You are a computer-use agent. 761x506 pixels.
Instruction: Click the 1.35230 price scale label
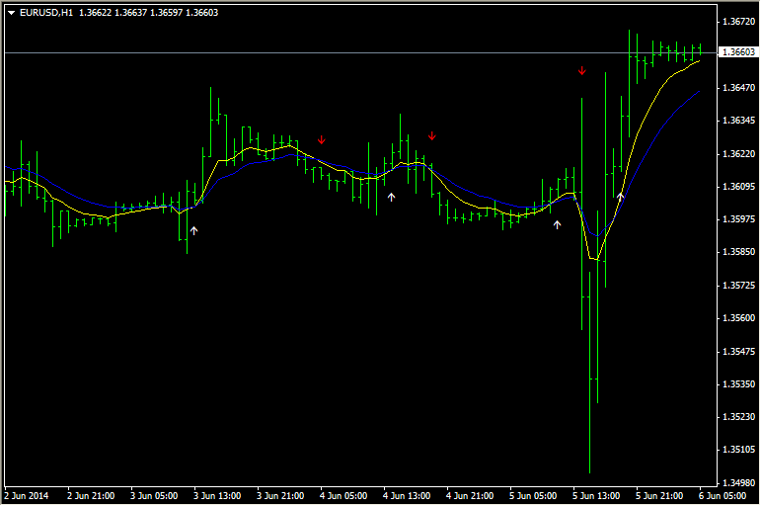739,417
